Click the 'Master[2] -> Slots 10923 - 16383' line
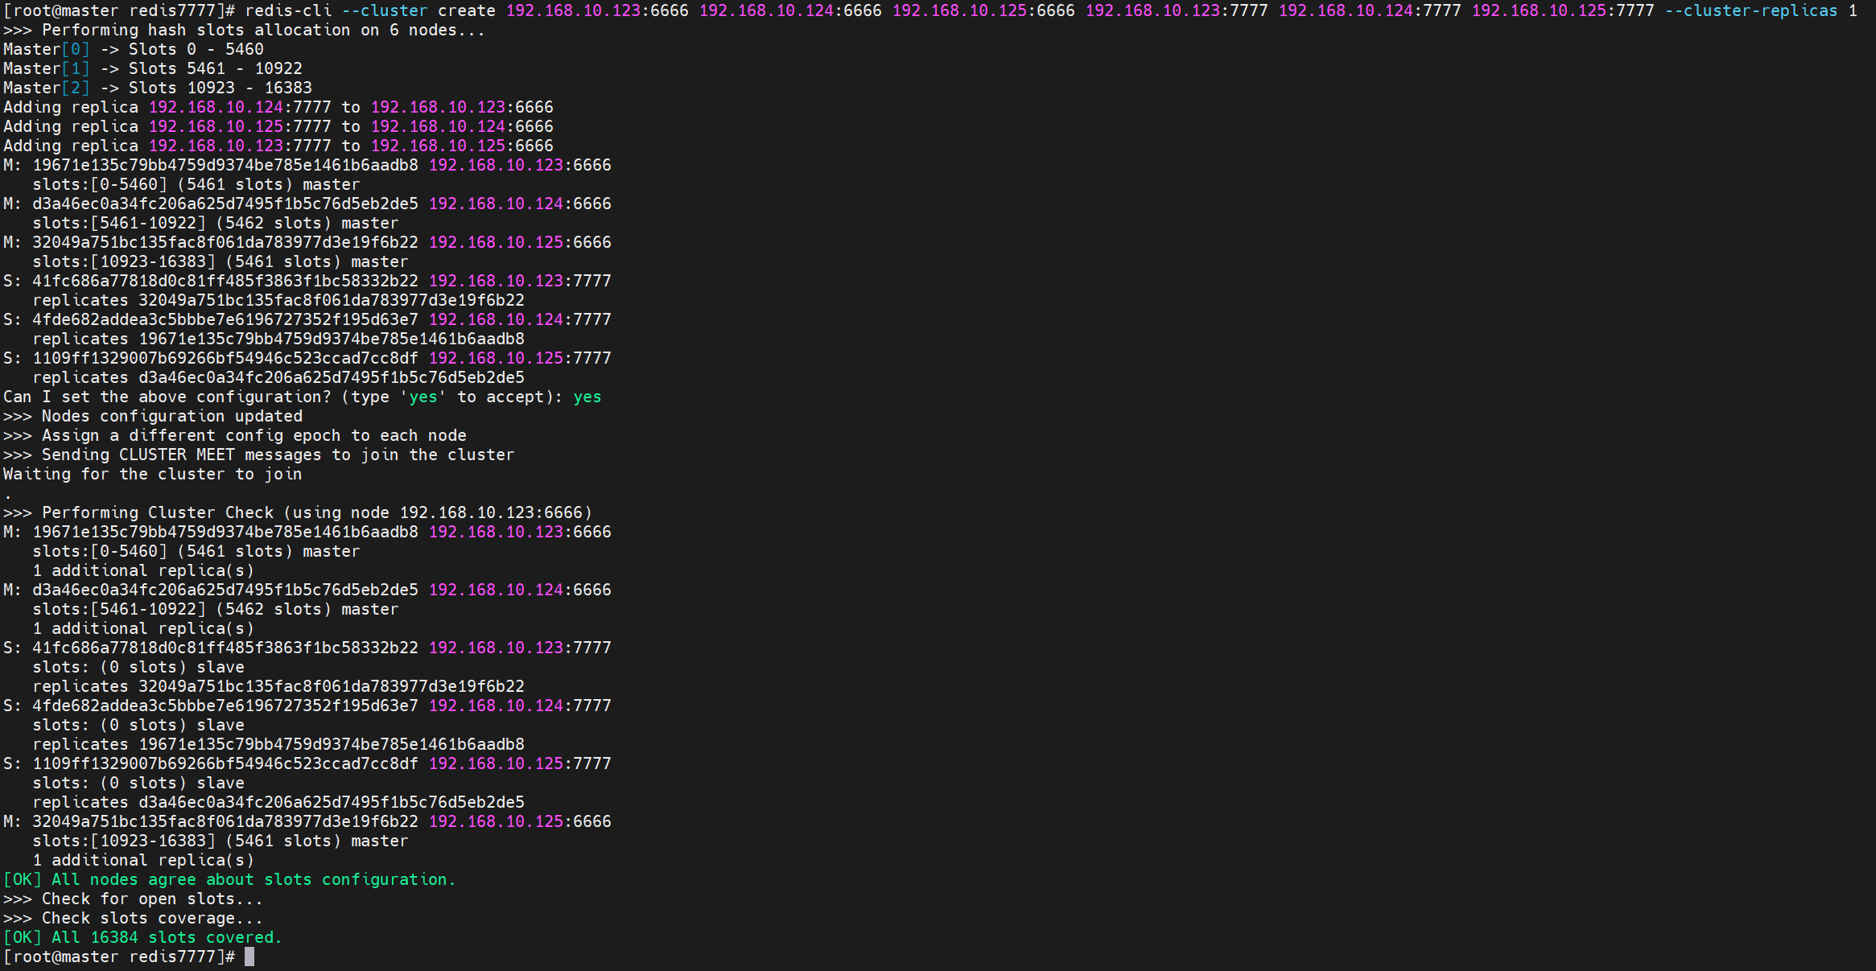This screenshot has width=1876, height=971. (x=158, y=88)
